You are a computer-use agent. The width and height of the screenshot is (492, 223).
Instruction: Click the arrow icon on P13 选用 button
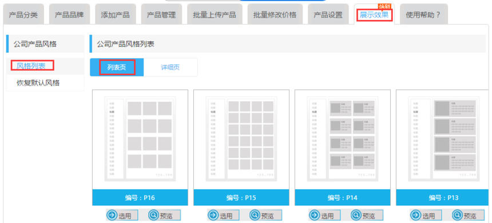tap(416, 216)
